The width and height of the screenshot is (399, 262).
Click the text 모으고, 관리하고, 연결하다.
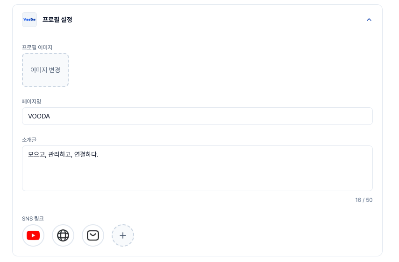tap(63, 154)
